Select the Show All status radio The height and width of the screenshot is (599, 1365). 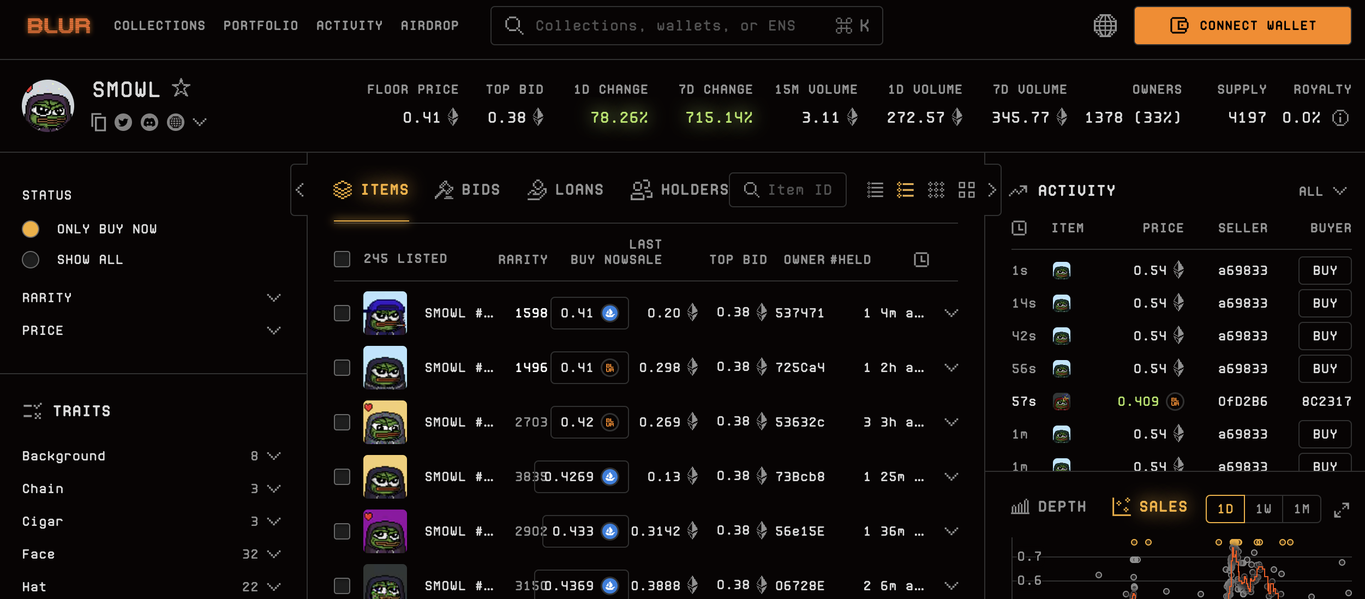click(31, 260)
